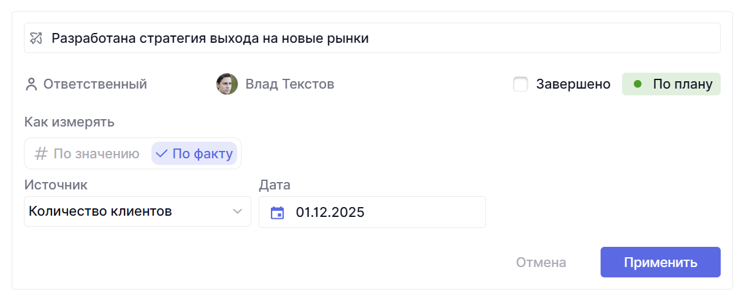Click Влад Текстов's avatar photo
Viewport: 744px width, 300px height.
(x=227, y=84)
